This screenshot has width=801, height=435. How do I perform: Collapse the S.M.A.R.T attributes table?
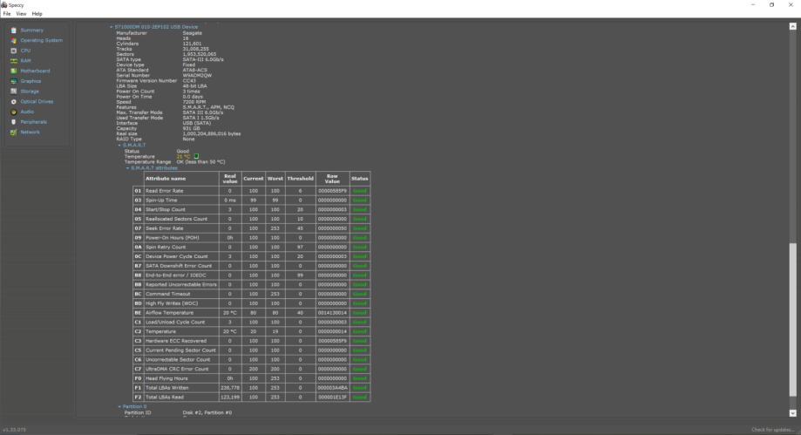coord(128,168)
